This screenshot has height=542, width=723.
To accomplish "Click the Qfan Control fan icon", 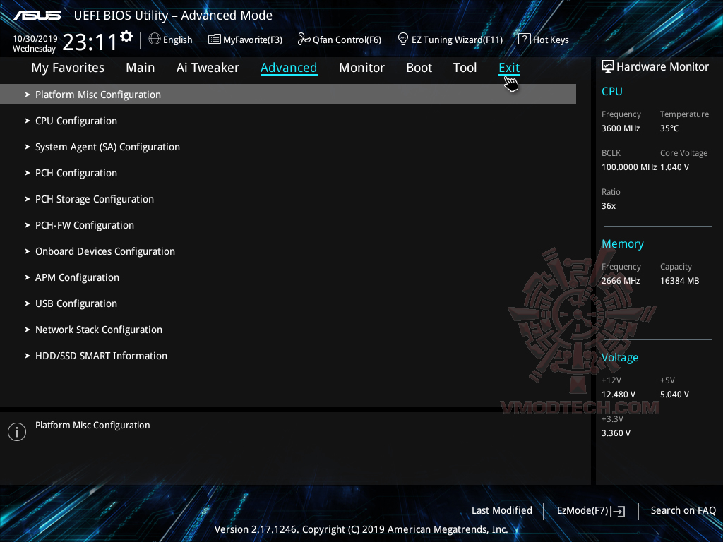I will (304, 40).
